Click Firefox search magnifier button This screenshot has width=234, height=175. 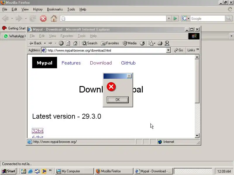229,19
